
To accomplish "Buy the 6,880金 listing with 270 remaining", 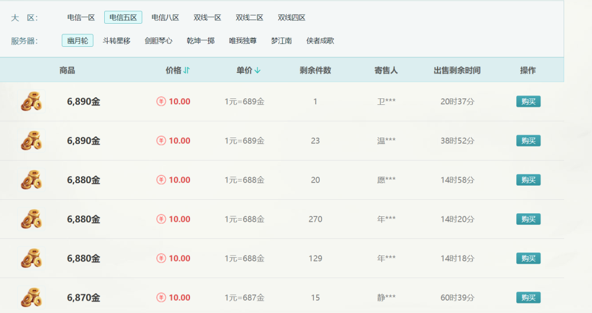I will click(528, 219).
